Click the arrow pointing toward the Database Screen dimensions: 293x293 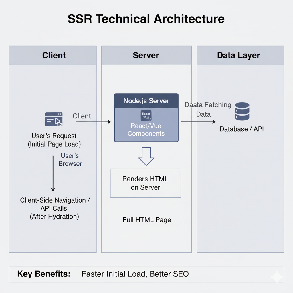(198, 122)
